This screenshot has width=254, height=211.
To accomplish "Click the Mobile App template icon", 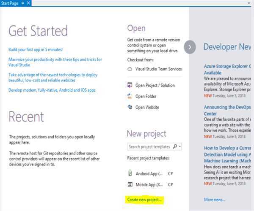I will click(x=130, y=184).
